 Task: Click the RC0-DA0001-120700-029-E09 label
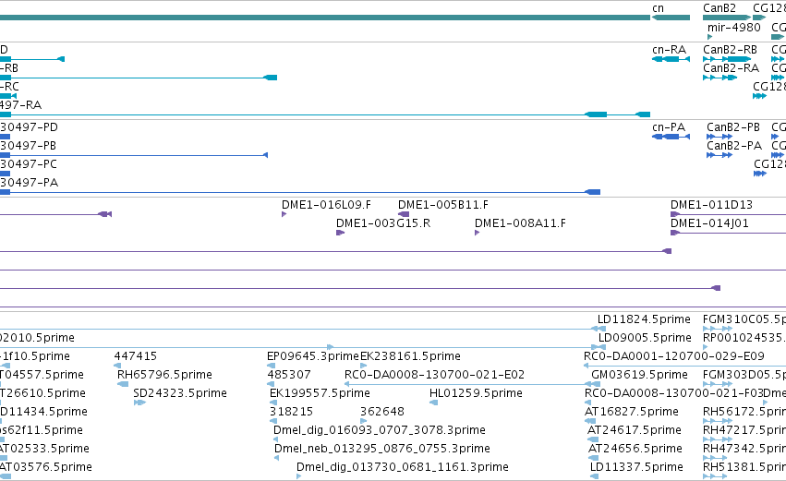pyautogui.click(x=674, y=356)
